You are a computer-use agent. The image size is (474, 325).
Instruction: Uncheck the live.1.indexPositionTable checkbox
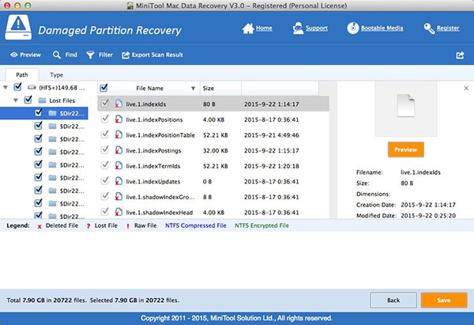click(104, 134)
